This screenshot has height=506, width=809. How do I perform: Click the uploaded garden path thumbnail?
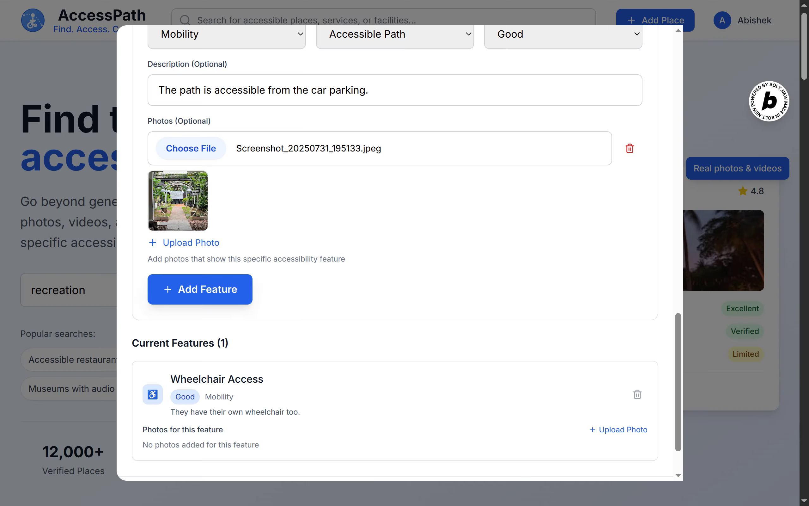[178, 201]
